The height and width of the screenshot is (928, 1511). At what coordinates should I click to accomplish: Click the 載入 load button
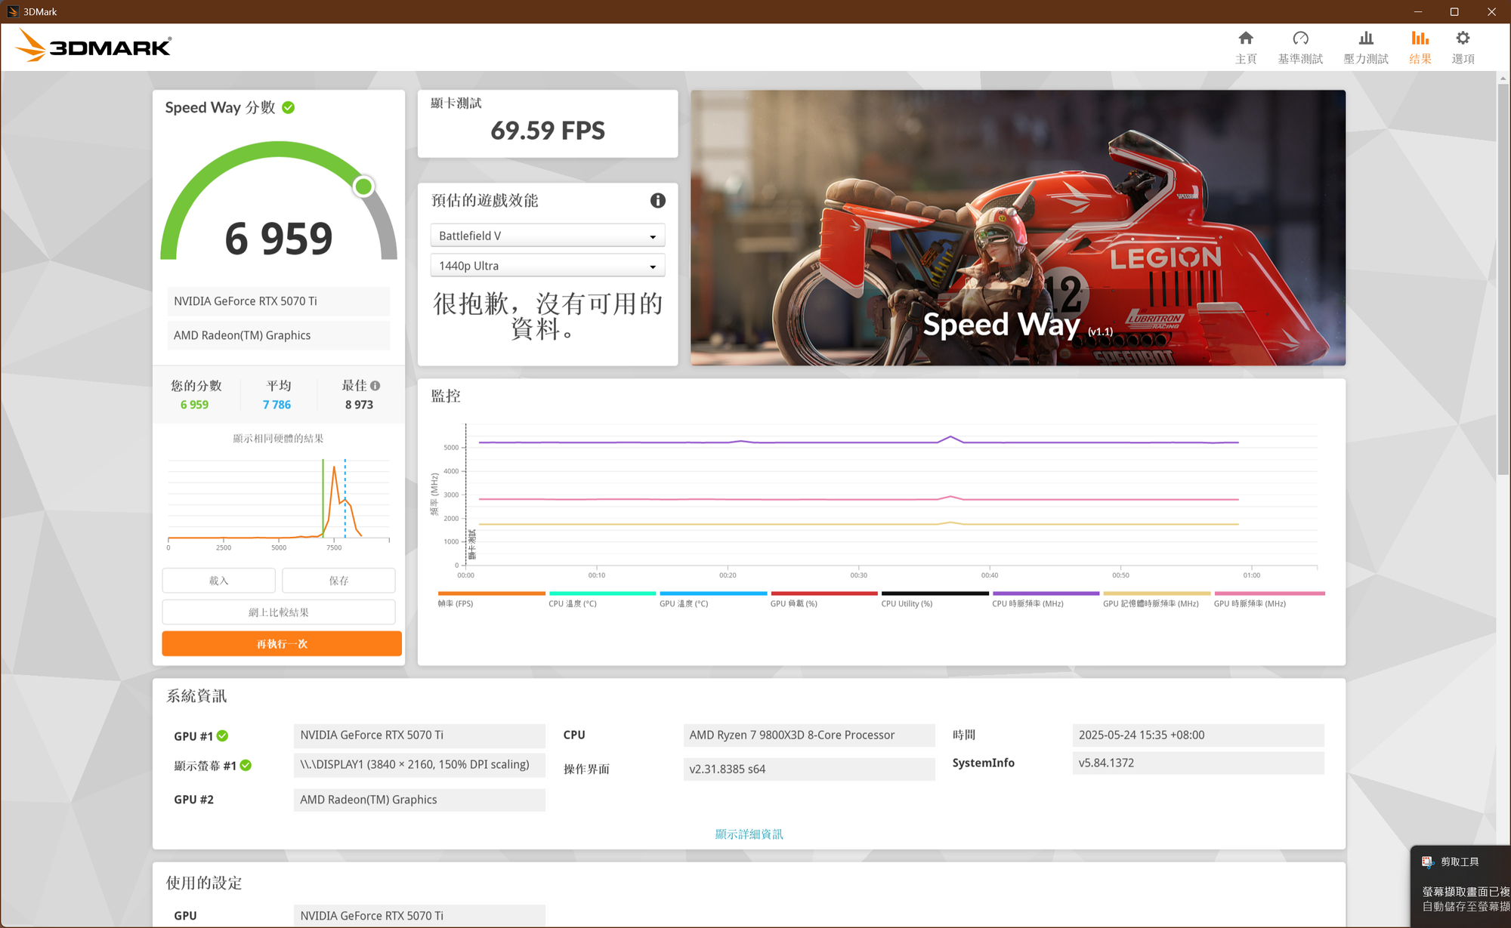[218, 581]
